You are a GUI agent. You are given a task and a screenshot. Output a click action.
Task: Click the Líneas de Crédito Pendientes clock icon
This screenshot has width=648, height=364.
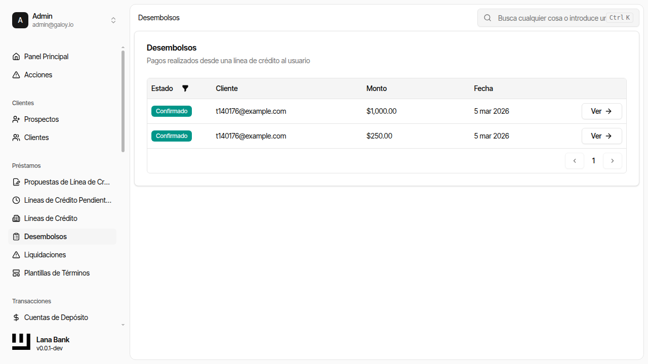[x=16, y=200]
